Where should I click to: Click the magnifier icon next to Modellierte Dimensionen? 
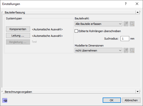[x=132, y=51]
